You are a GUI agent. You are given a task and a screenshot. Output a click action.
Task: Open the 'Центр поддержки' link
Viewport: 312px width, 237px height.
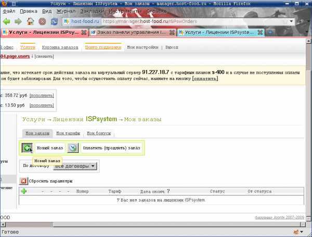coord(104,47)
